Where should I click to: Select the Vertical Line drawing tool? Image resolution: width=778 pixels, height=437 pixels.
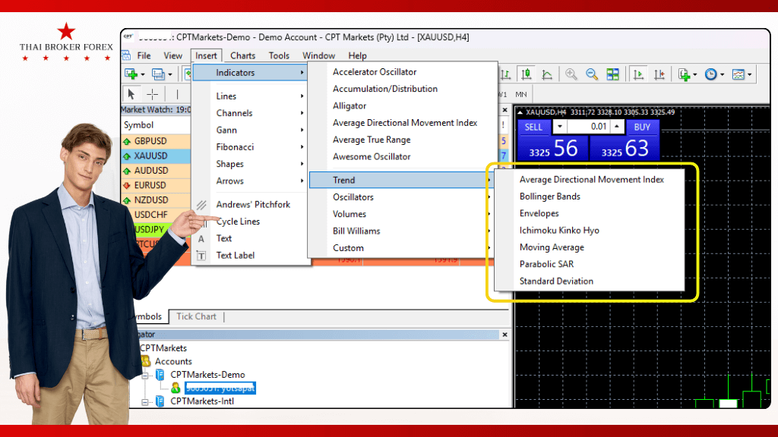point(177,93)
